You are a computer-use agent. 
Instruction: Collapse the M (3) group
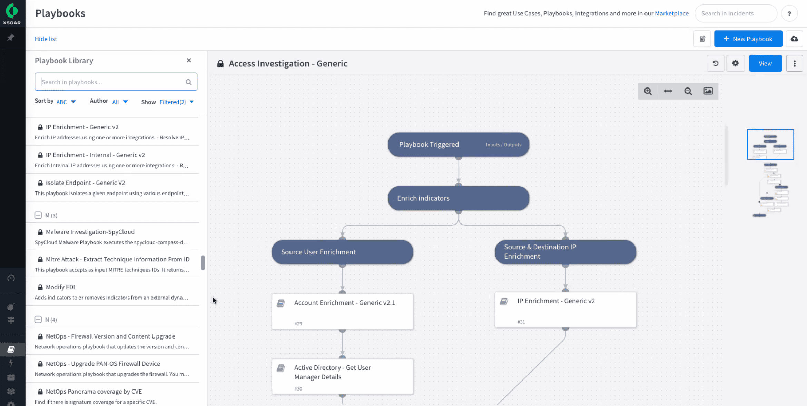point(38,215)
